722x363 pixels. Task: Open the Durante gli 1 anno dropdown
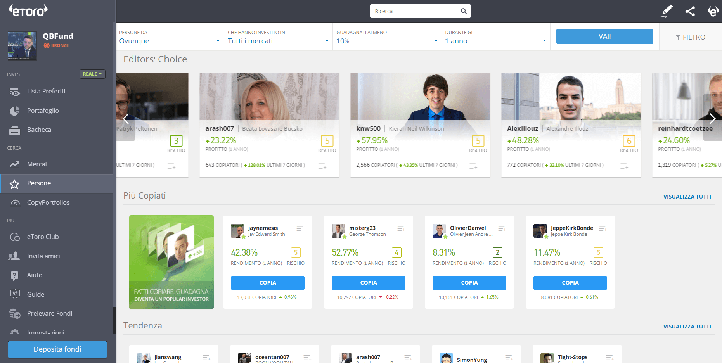(x=495, y=37)
